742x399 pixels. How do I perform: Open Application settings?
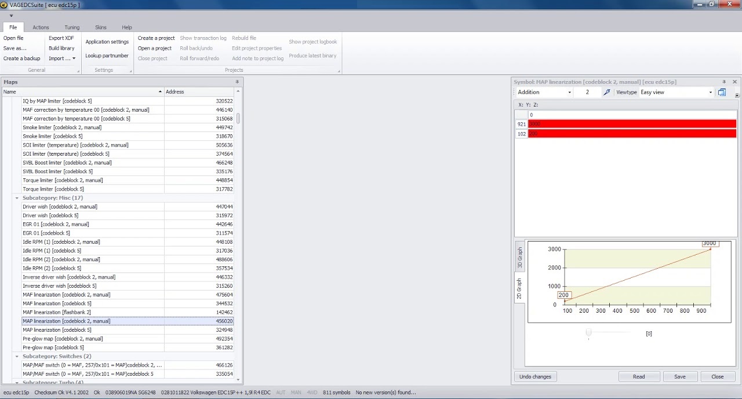[107, 42]
